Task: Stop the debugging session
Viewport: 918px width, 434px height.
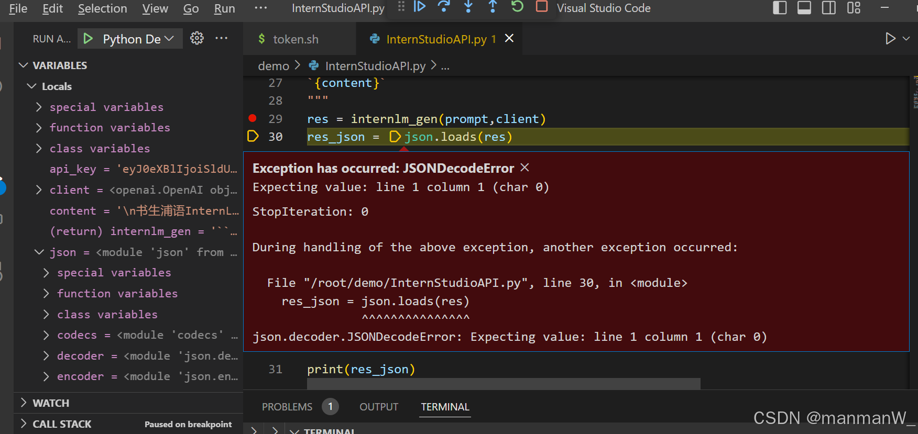Action: tap(542, 7)
